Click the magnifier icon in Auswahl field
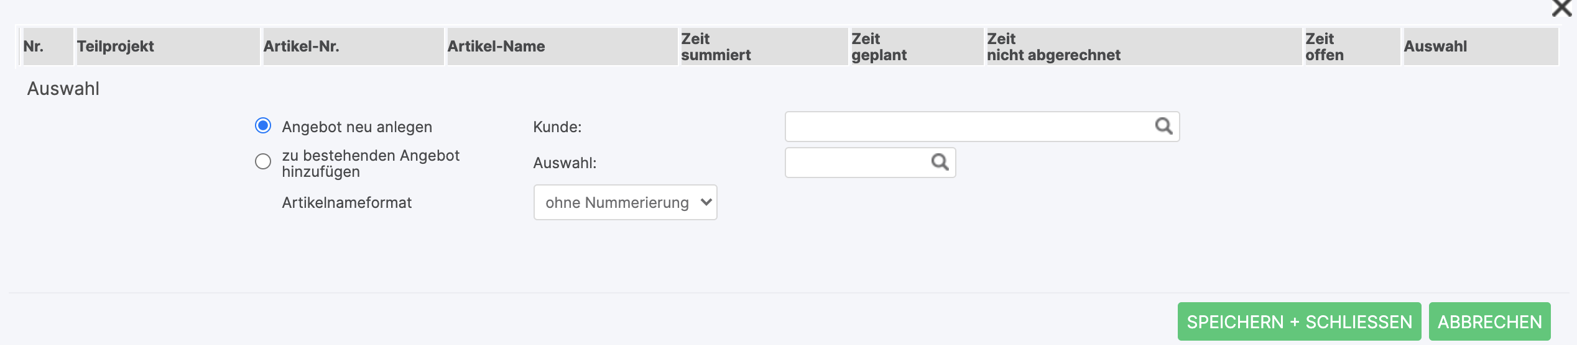The image size is (1577, 345). point(940,163)
